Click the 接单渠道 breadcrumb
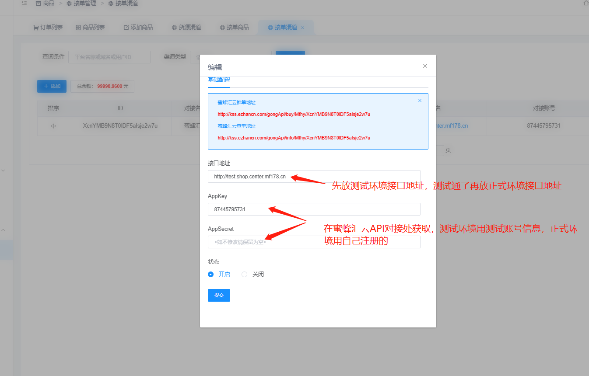Screen dimensions: 589x376 (123, 3)
